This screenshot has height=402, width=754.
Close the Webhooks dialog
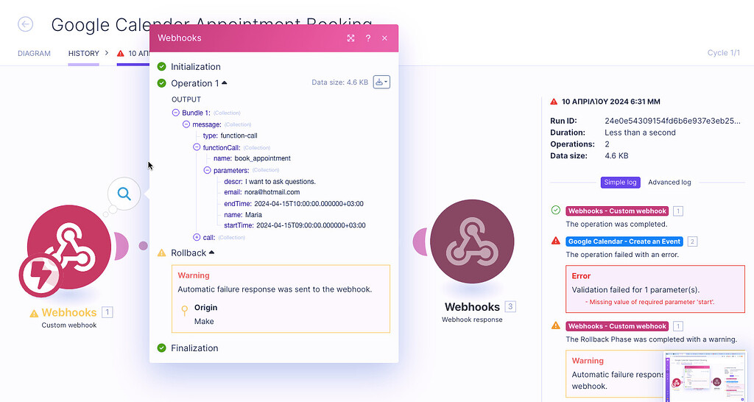tap(384, 38)
